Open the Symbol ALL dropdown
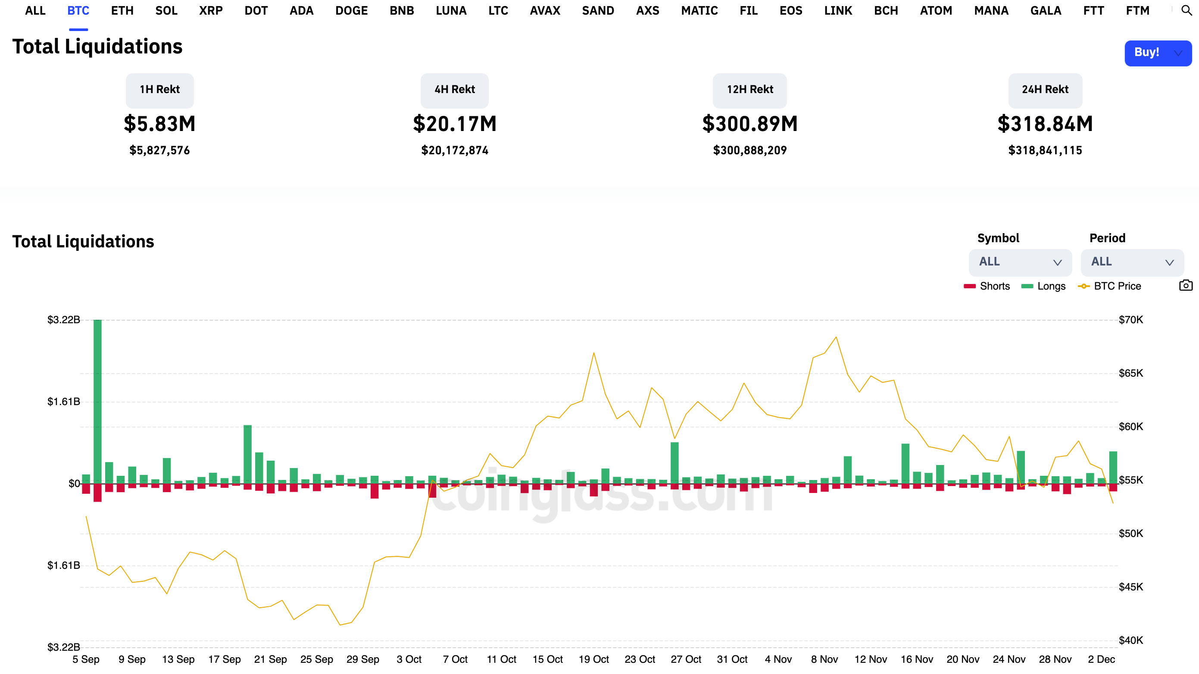 (x=1020, y=262)
